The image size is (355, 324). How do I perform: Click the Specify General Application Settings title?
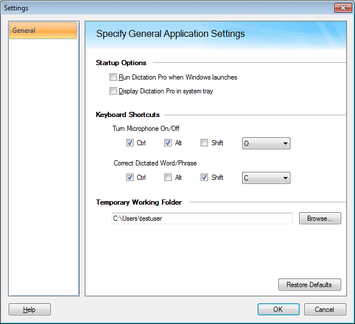tap(171, 34)
